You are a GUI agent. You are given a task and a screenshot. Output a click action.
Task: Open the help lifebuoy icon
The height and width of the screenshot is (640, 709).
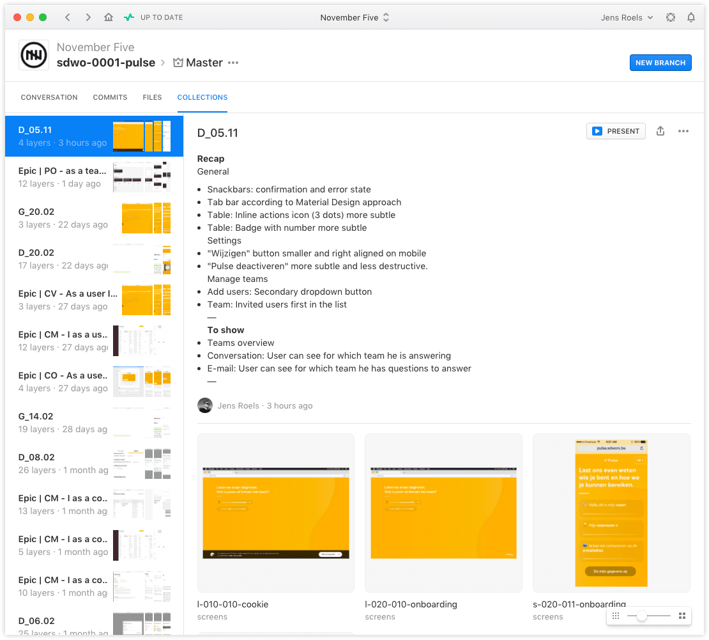click(671, 17)
